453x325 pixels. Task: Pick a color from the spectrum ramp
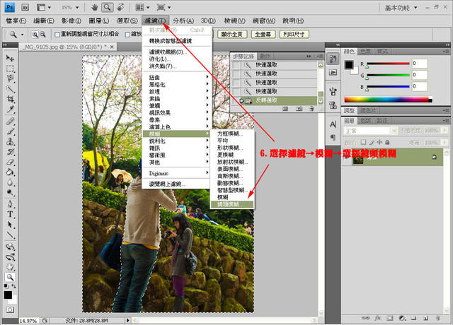(x=388, y=100)
